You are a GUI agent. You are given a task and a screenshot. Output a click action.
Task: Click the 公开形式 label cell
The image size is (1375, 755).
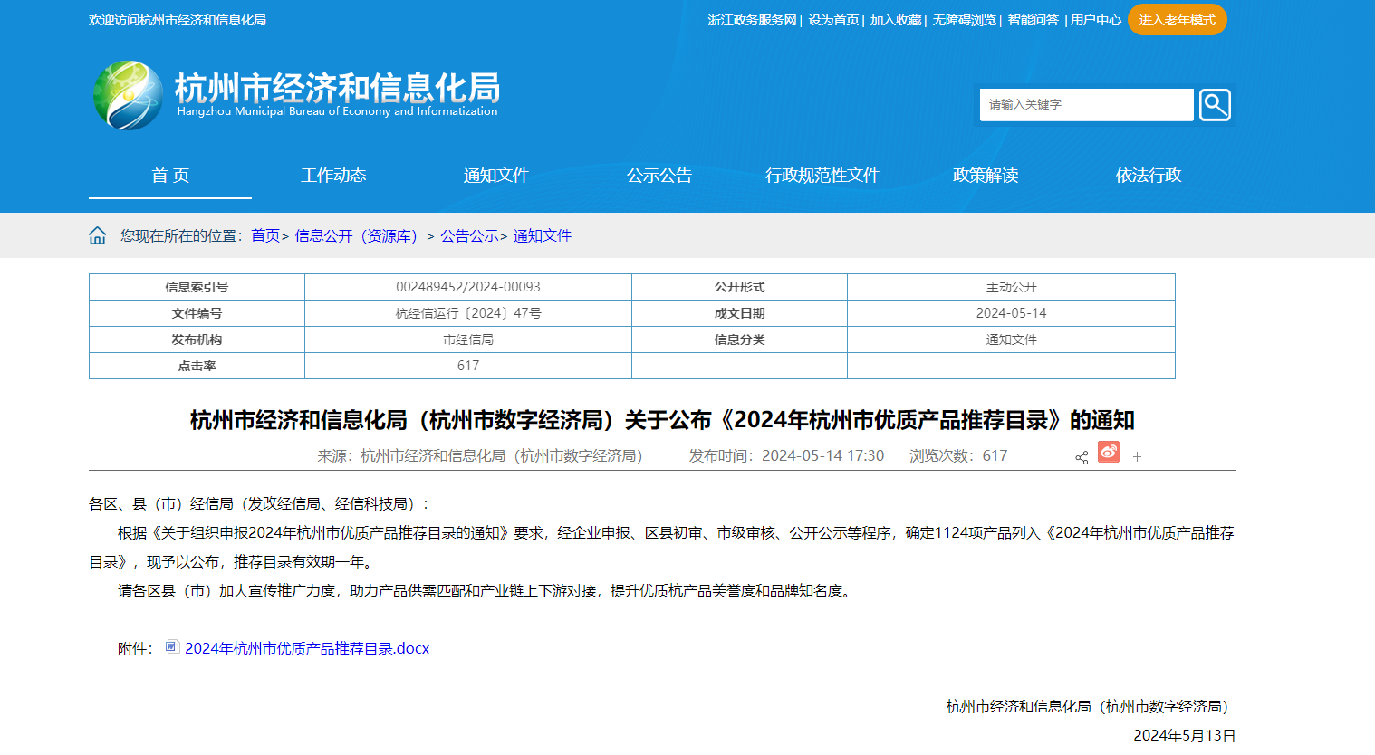pos(739,287)
